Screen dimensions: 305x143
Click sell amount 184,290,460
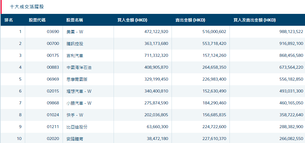pos(214,103)
